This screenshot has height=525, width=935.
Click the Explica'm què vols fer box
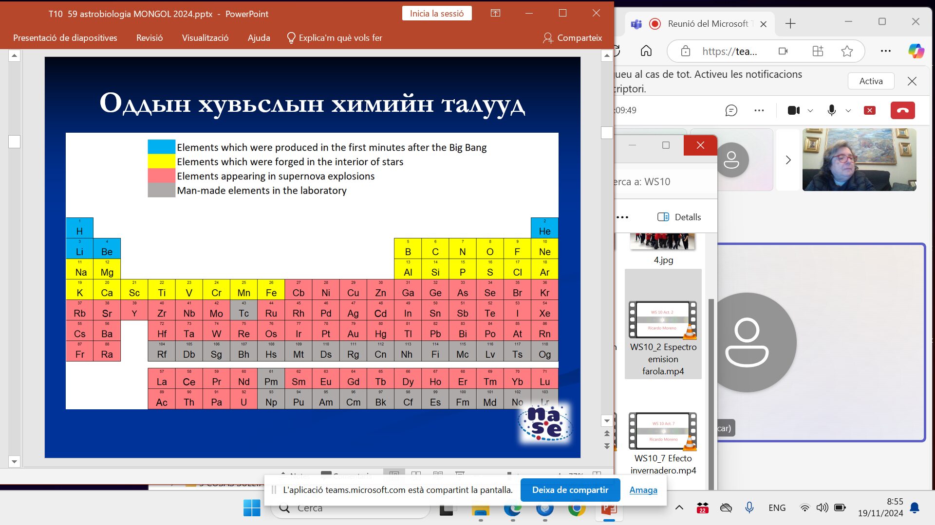coord(335,38)
